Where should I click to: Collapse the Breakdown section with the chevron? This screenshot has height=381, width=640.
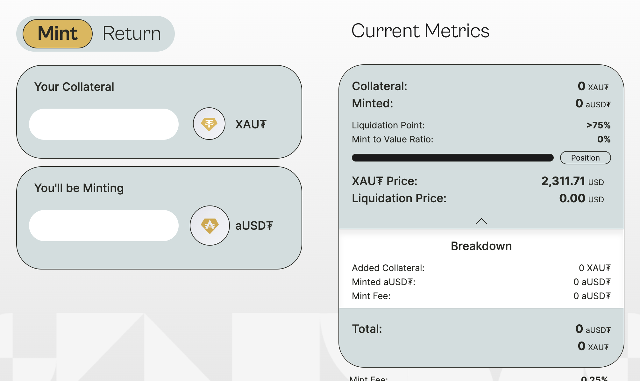pyautogui.click(x=481, y=221)
